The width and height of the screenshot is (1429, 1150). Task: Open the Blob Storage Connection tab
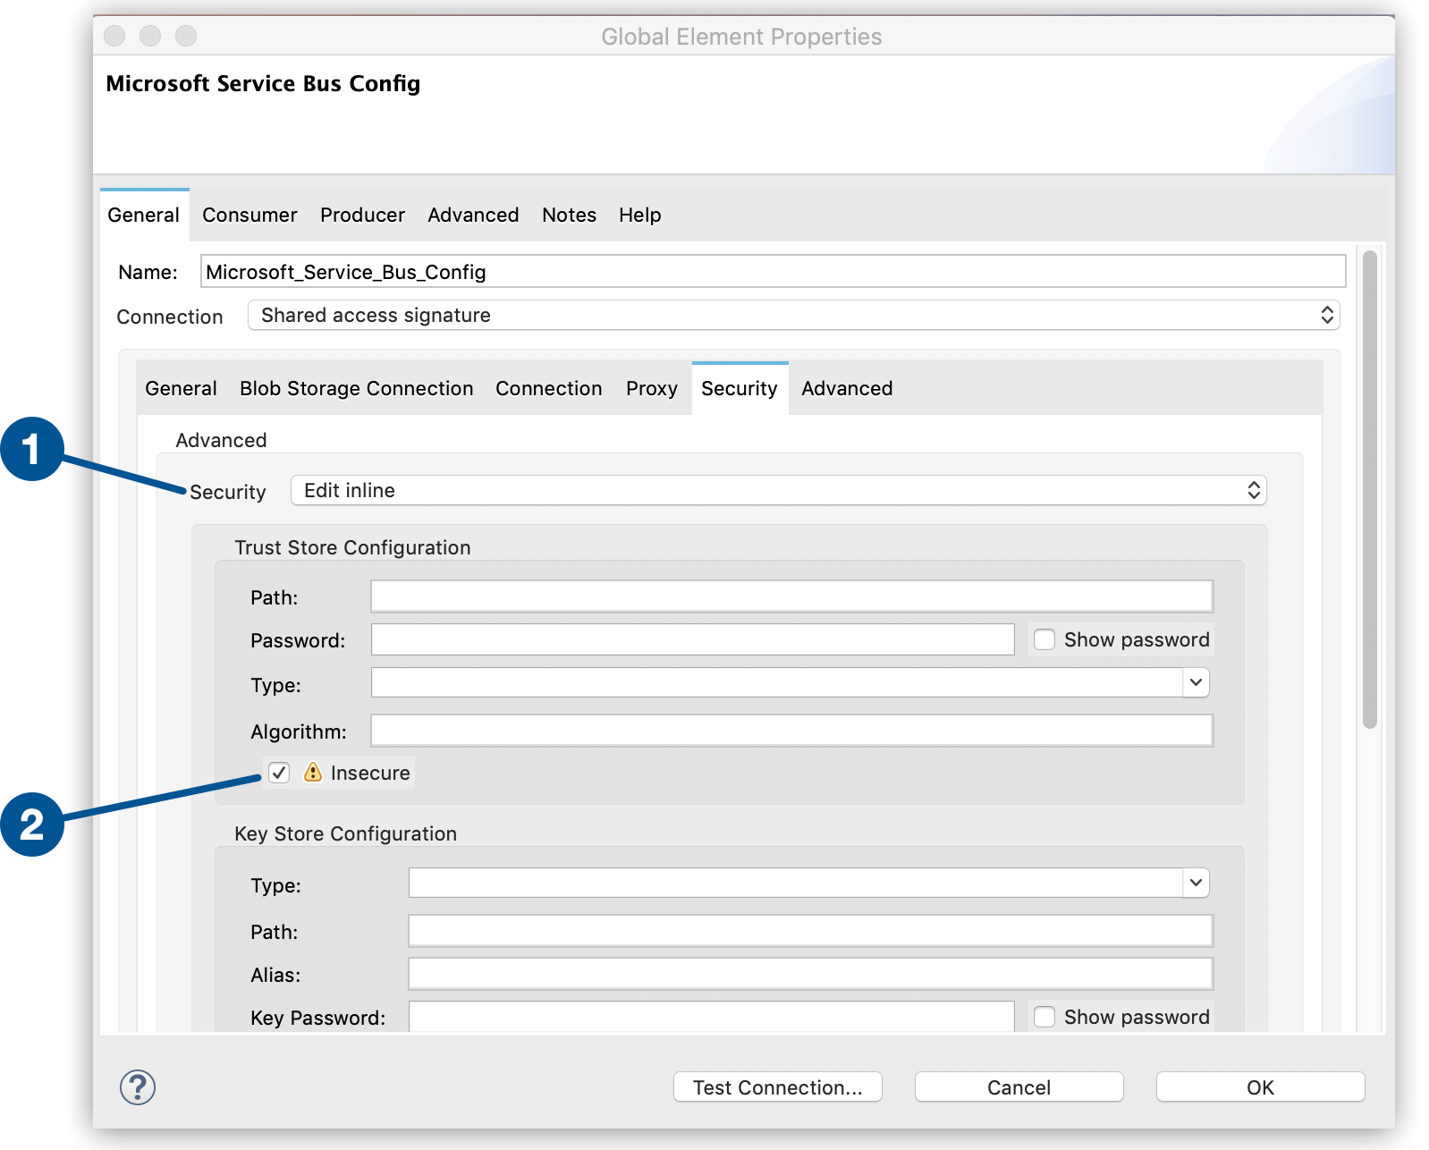[356, 388]
